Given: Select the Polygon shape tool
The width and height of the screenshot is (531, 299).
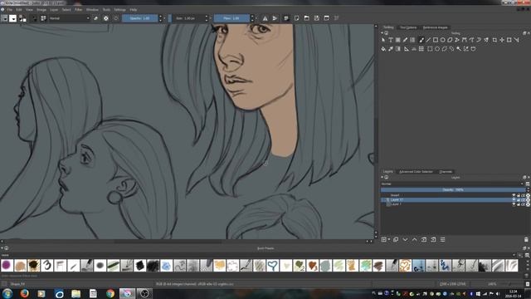Looking at the screenshot, I should pos(450,40).
